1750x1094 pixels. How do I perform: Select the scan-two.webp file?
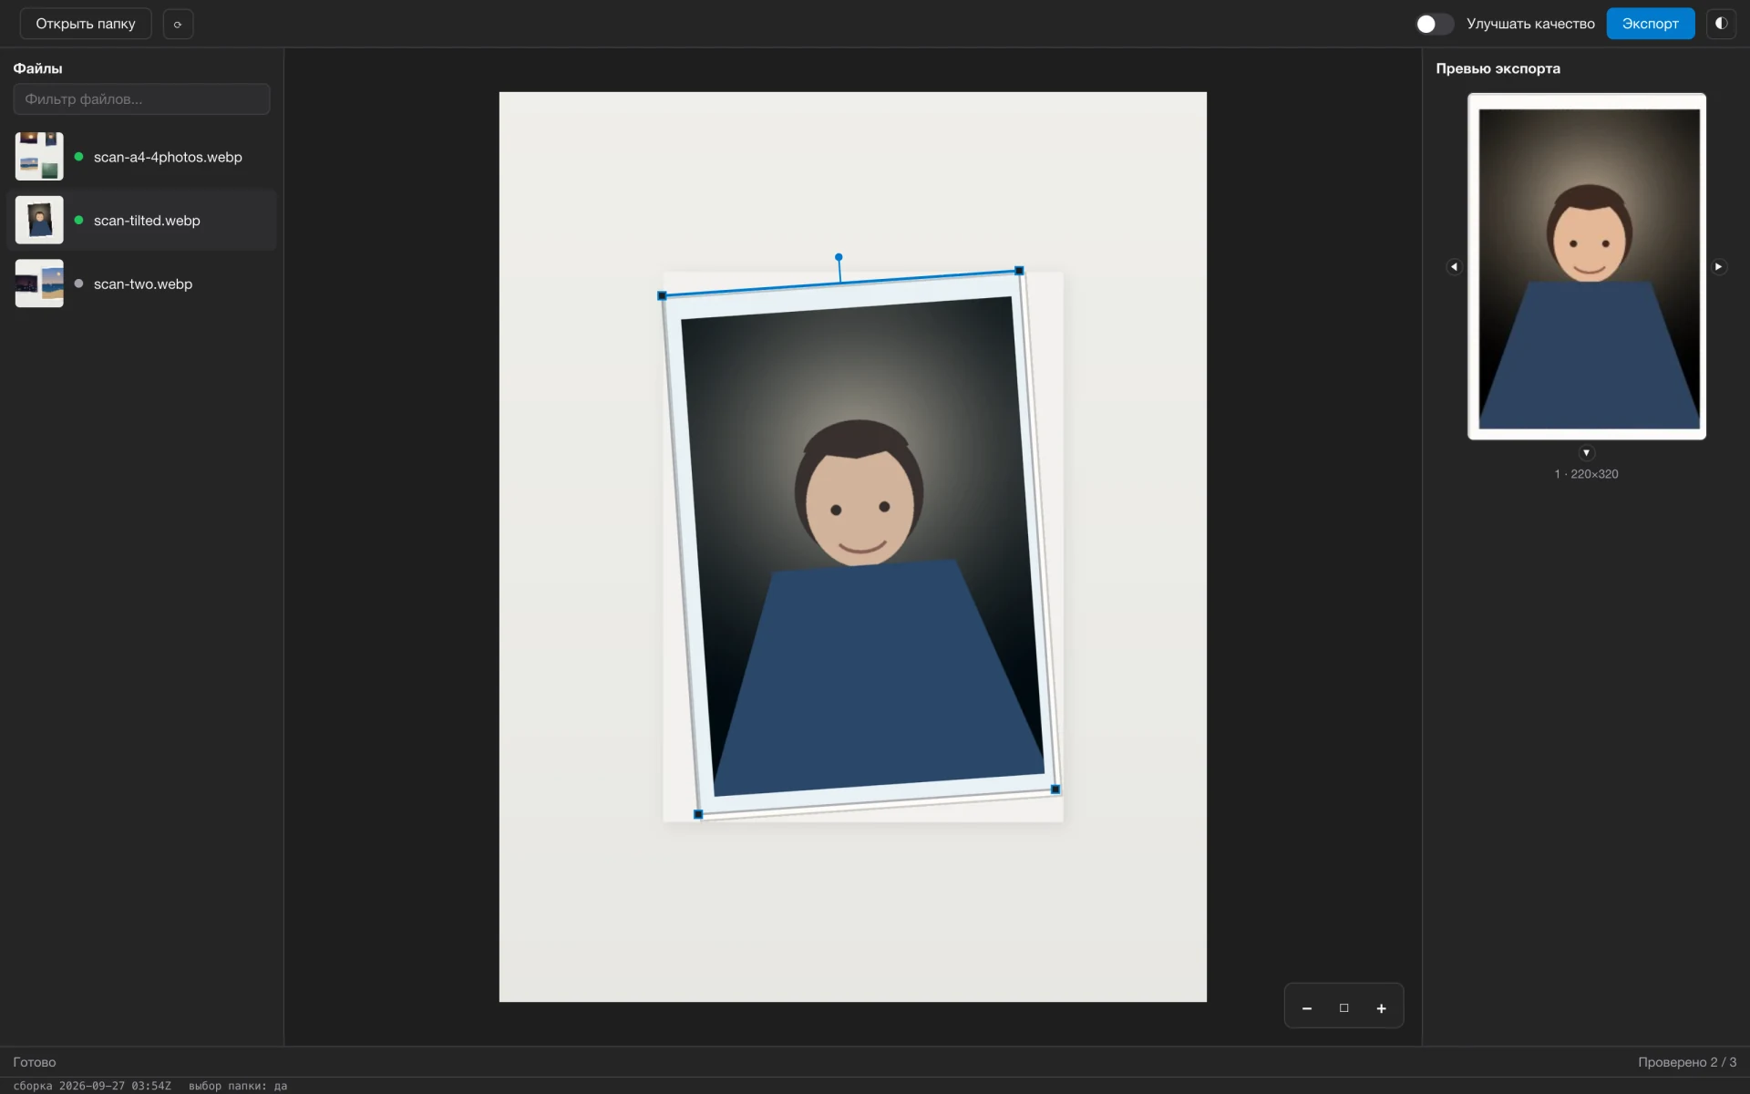pyautogui.click(x=141, y=284)
